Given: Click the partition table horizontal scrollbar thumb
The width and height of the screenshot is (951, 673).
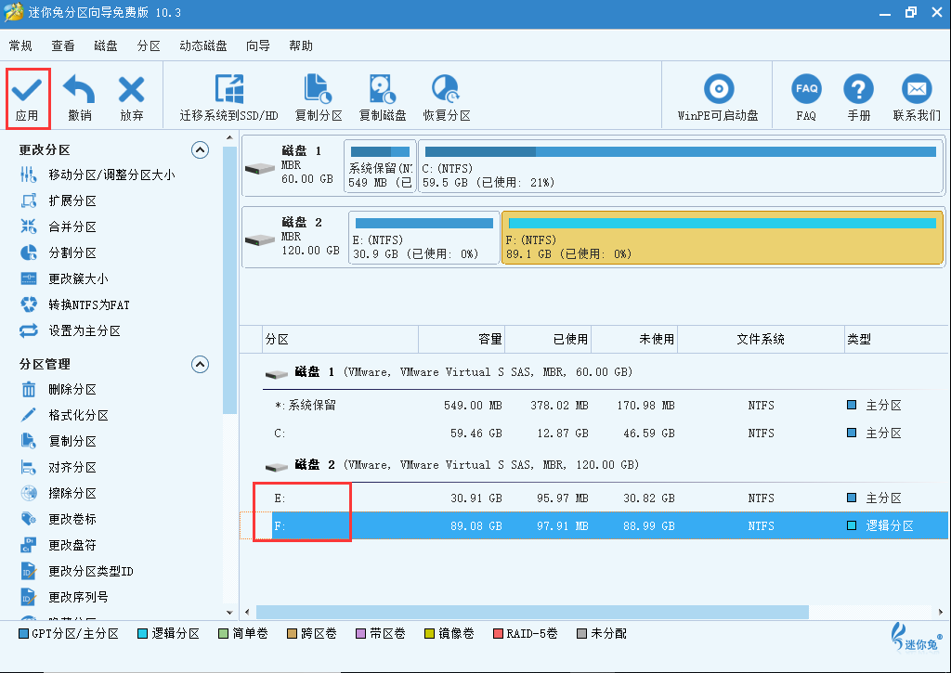Looking at the screenshot, I should pyautogui.click(x=532, y=613).
